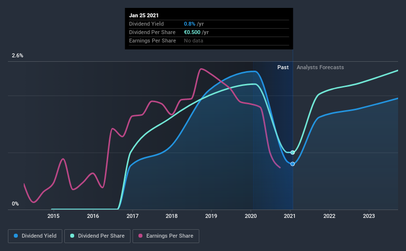Click the pink Earnings Per Share legend dot
The width and height of the screenshot is (406, 251).
coord(140,236)
